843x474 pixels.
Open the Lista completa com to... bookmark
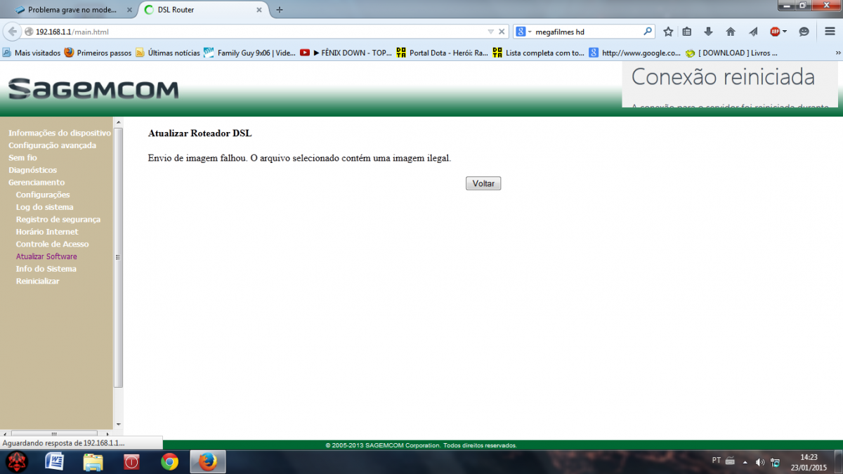tap(539, 53)
